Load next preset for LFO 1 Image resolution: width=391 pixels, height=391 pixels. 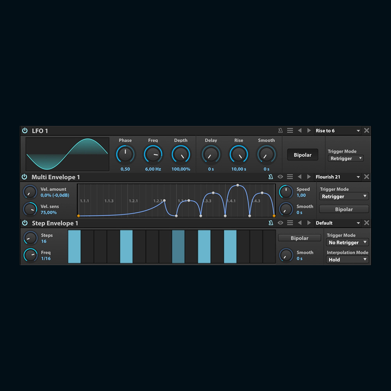pyautogui.click(x=309, y=131)
